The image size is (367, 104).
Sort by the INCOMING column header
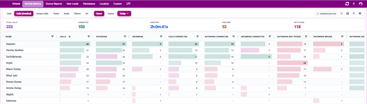138,36
